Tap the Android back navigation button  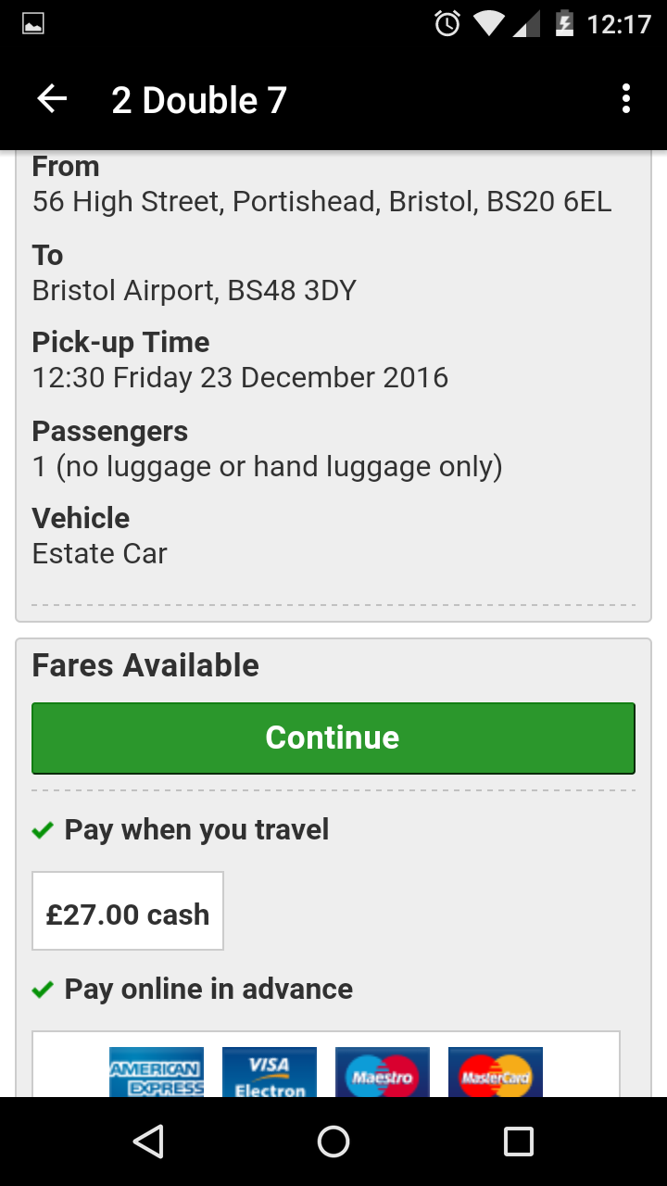(148, 1142)
